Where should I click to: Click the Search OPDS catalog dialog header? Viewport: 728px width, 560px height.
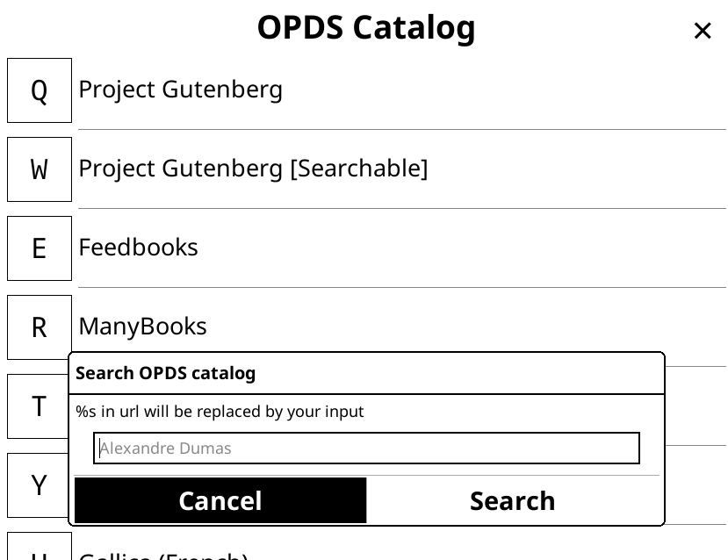click(x=166, y=373)
